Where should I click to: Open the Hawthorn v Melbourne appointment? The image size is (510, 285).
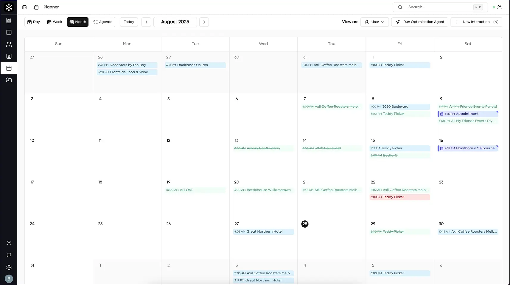[468, 148]
